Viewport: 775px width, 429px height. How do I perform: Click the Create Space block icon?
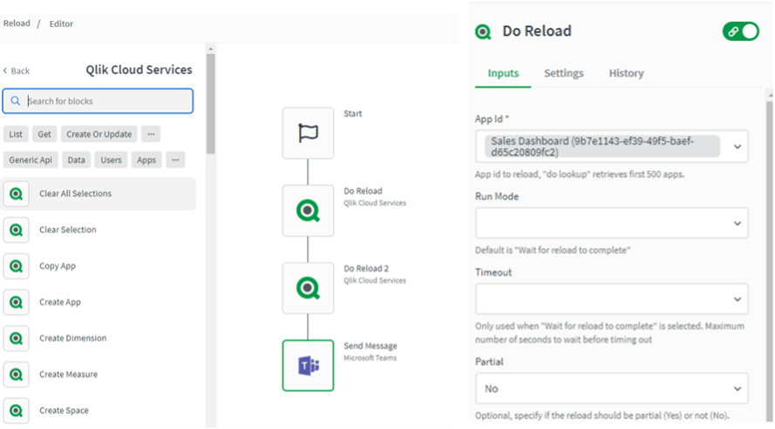(17, 411)
